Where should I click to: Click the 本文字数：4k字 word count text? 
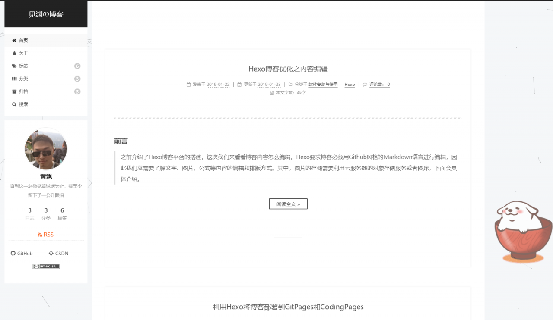(291, 93)
